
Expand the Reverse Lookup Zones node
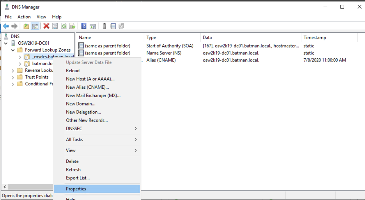point(13,70)
